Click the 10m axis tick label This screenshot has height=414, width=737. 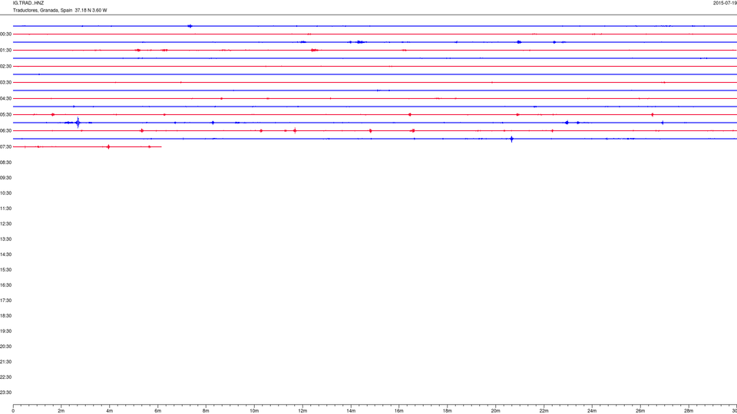pos(254,411)
